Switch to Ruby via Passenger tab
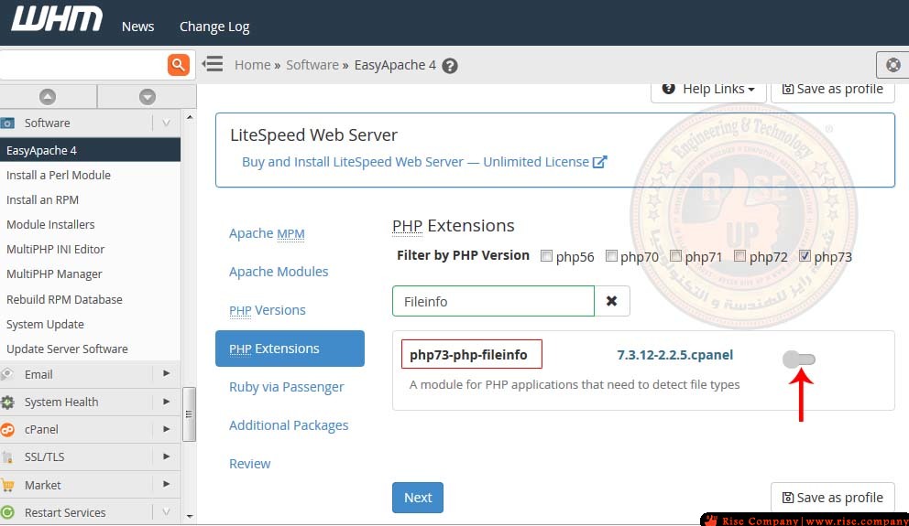909x526 pixels. click(x=287, y=387)
